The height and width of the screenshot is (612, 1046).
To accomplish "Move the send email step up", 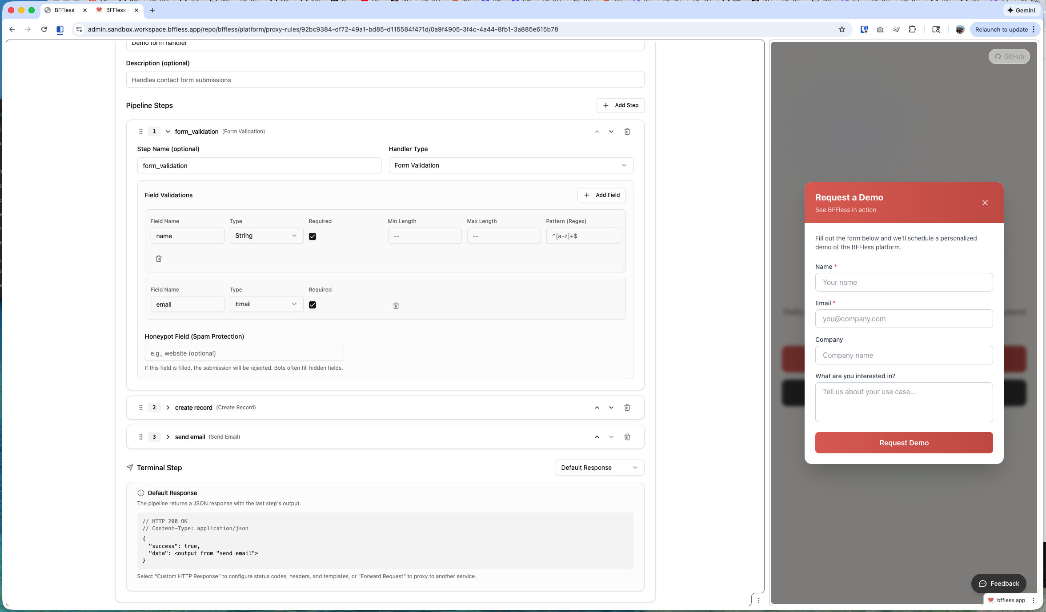I will point(597,437).
